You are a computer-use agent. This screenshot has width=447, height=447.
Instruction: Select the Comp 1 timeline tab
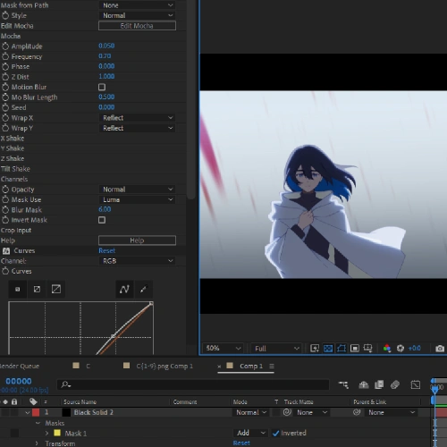(251, 366)
